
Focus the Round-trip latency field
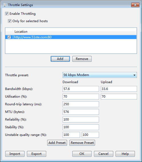(x=81, y=104)
